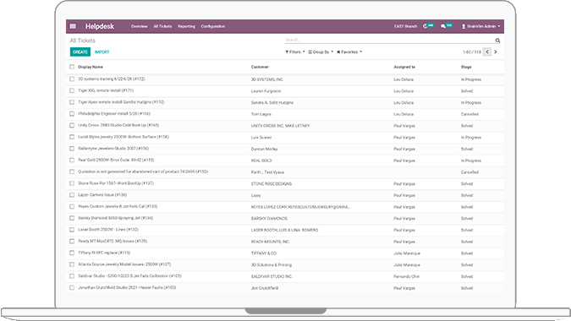Viewport: 571px width, 321px height.
Task: Click assignee Julio Manrique in Tiffany row
Action: [407, 253]
